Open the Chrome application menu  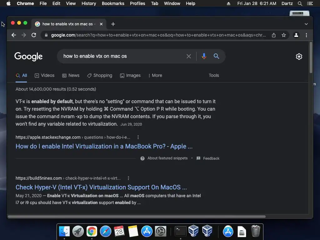click(x=25, y=3)
